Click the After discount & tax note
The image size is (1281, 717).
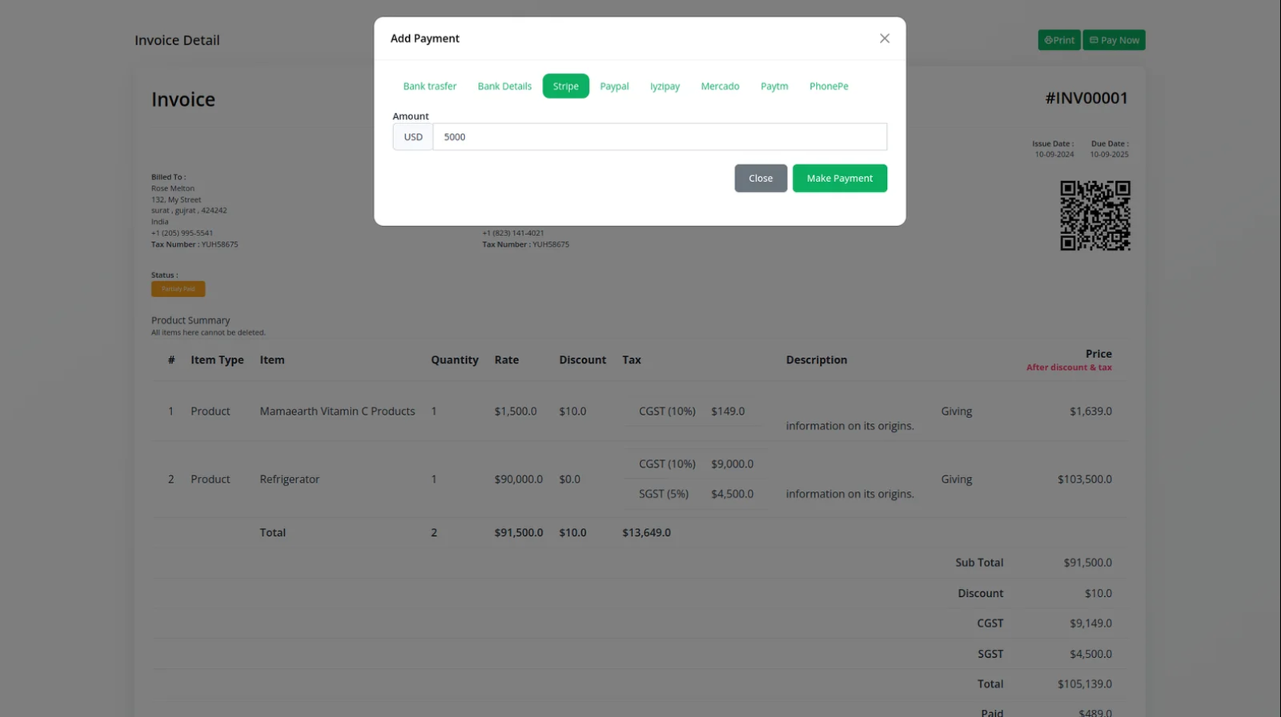coord(1069,367)
